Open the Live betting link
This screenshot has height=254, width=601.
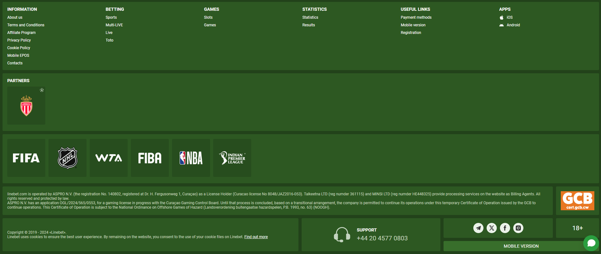109,33
